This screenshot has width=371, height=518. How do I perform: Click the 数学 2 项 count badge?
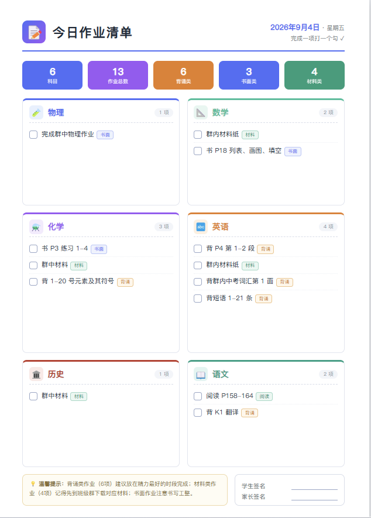pos(328,112)
